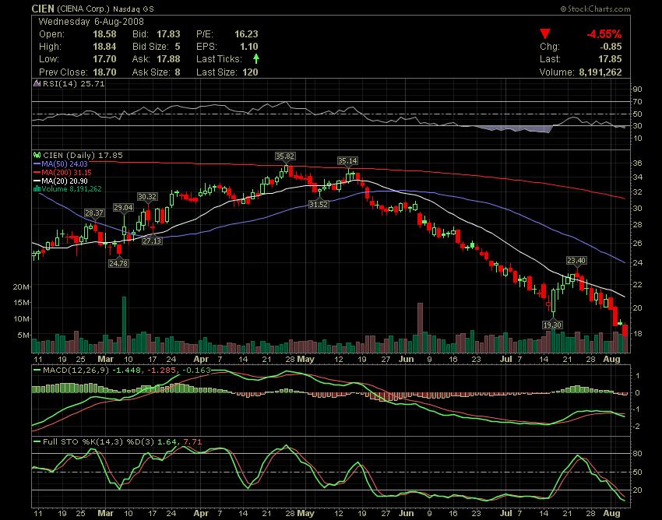Click the 23.40 price marker

576,261
